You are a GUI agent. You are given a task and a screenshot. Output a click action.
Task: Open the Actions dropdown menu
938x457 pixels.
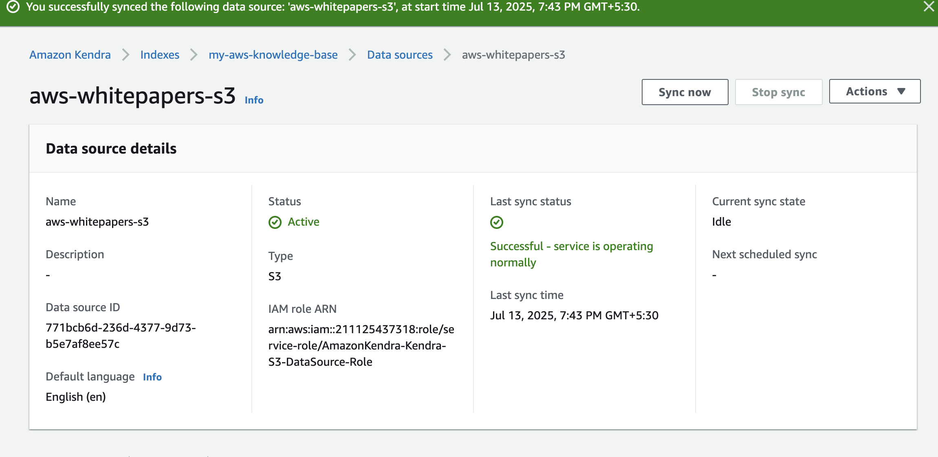[874, 92]
